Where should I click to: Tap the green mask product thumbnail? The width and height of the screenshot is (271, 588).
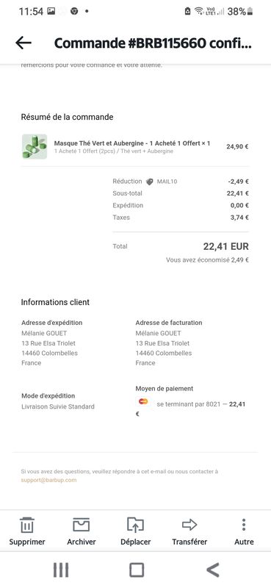tap(35, 146)
